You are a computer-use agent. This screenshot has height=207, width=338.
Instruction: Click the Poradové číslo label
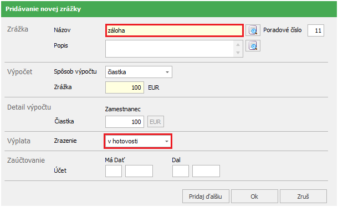click(283, 30)
